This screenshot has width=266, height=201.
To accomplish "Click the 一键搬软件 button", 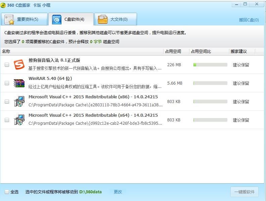I will coord(245,192).
